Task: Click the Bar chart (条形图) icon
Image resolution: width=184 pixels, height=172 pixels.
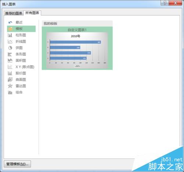Action: click(10, 54)
